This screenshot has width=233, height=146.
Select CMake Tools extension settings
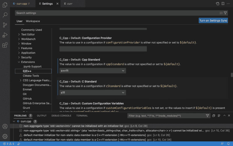[31, 76]
